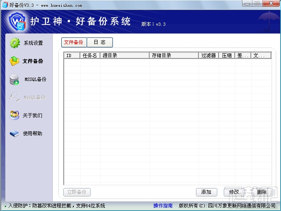281x211 pixels.
Task: Switch to the 日志 tab
Action: point(100,42)
